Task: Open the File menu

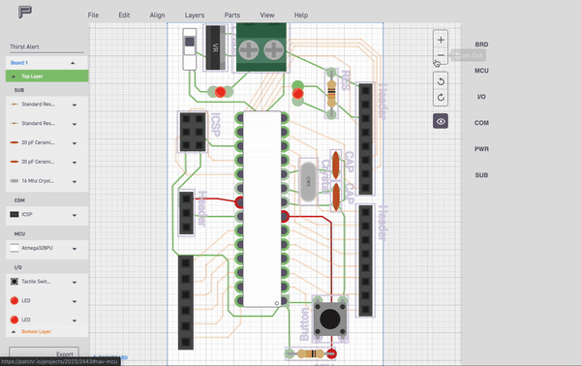Action: click(93, 15)
